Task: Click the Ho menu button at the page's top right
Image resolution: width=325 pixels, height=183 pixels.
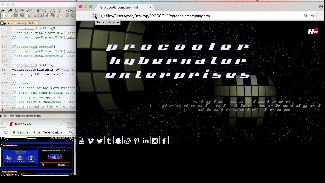Action: (313, 31)
